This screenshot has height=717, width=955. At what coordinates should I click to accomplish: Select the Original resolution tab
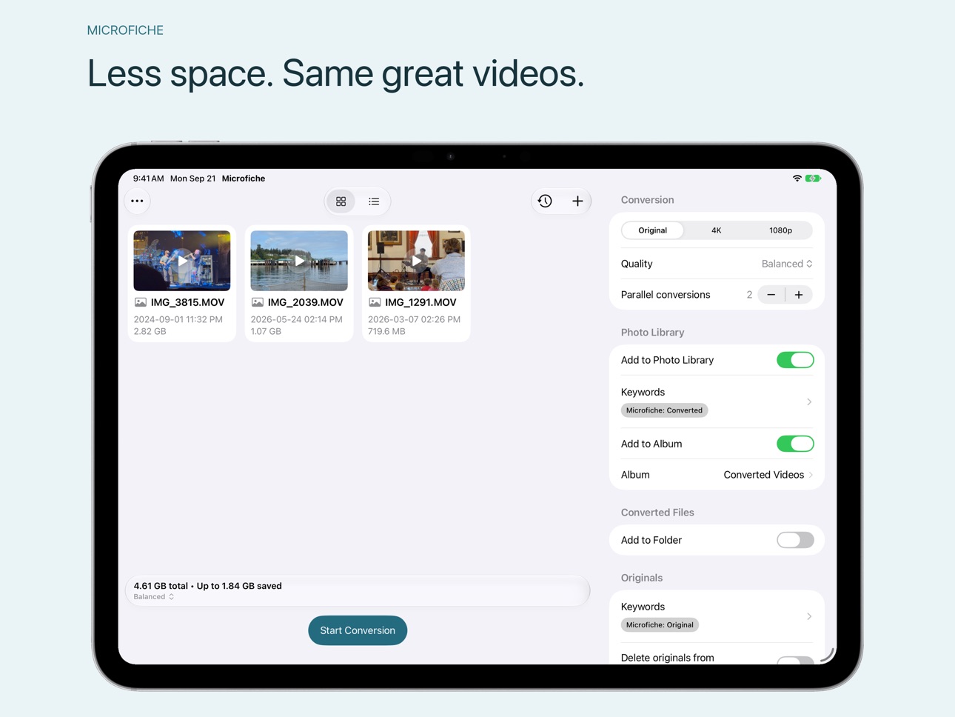653,230
